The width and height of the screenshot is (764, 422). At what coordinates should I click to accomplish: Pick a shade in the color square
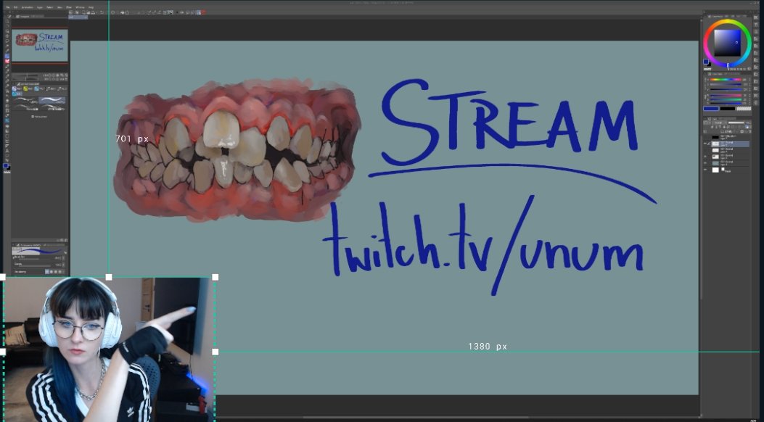click(728, 43)
